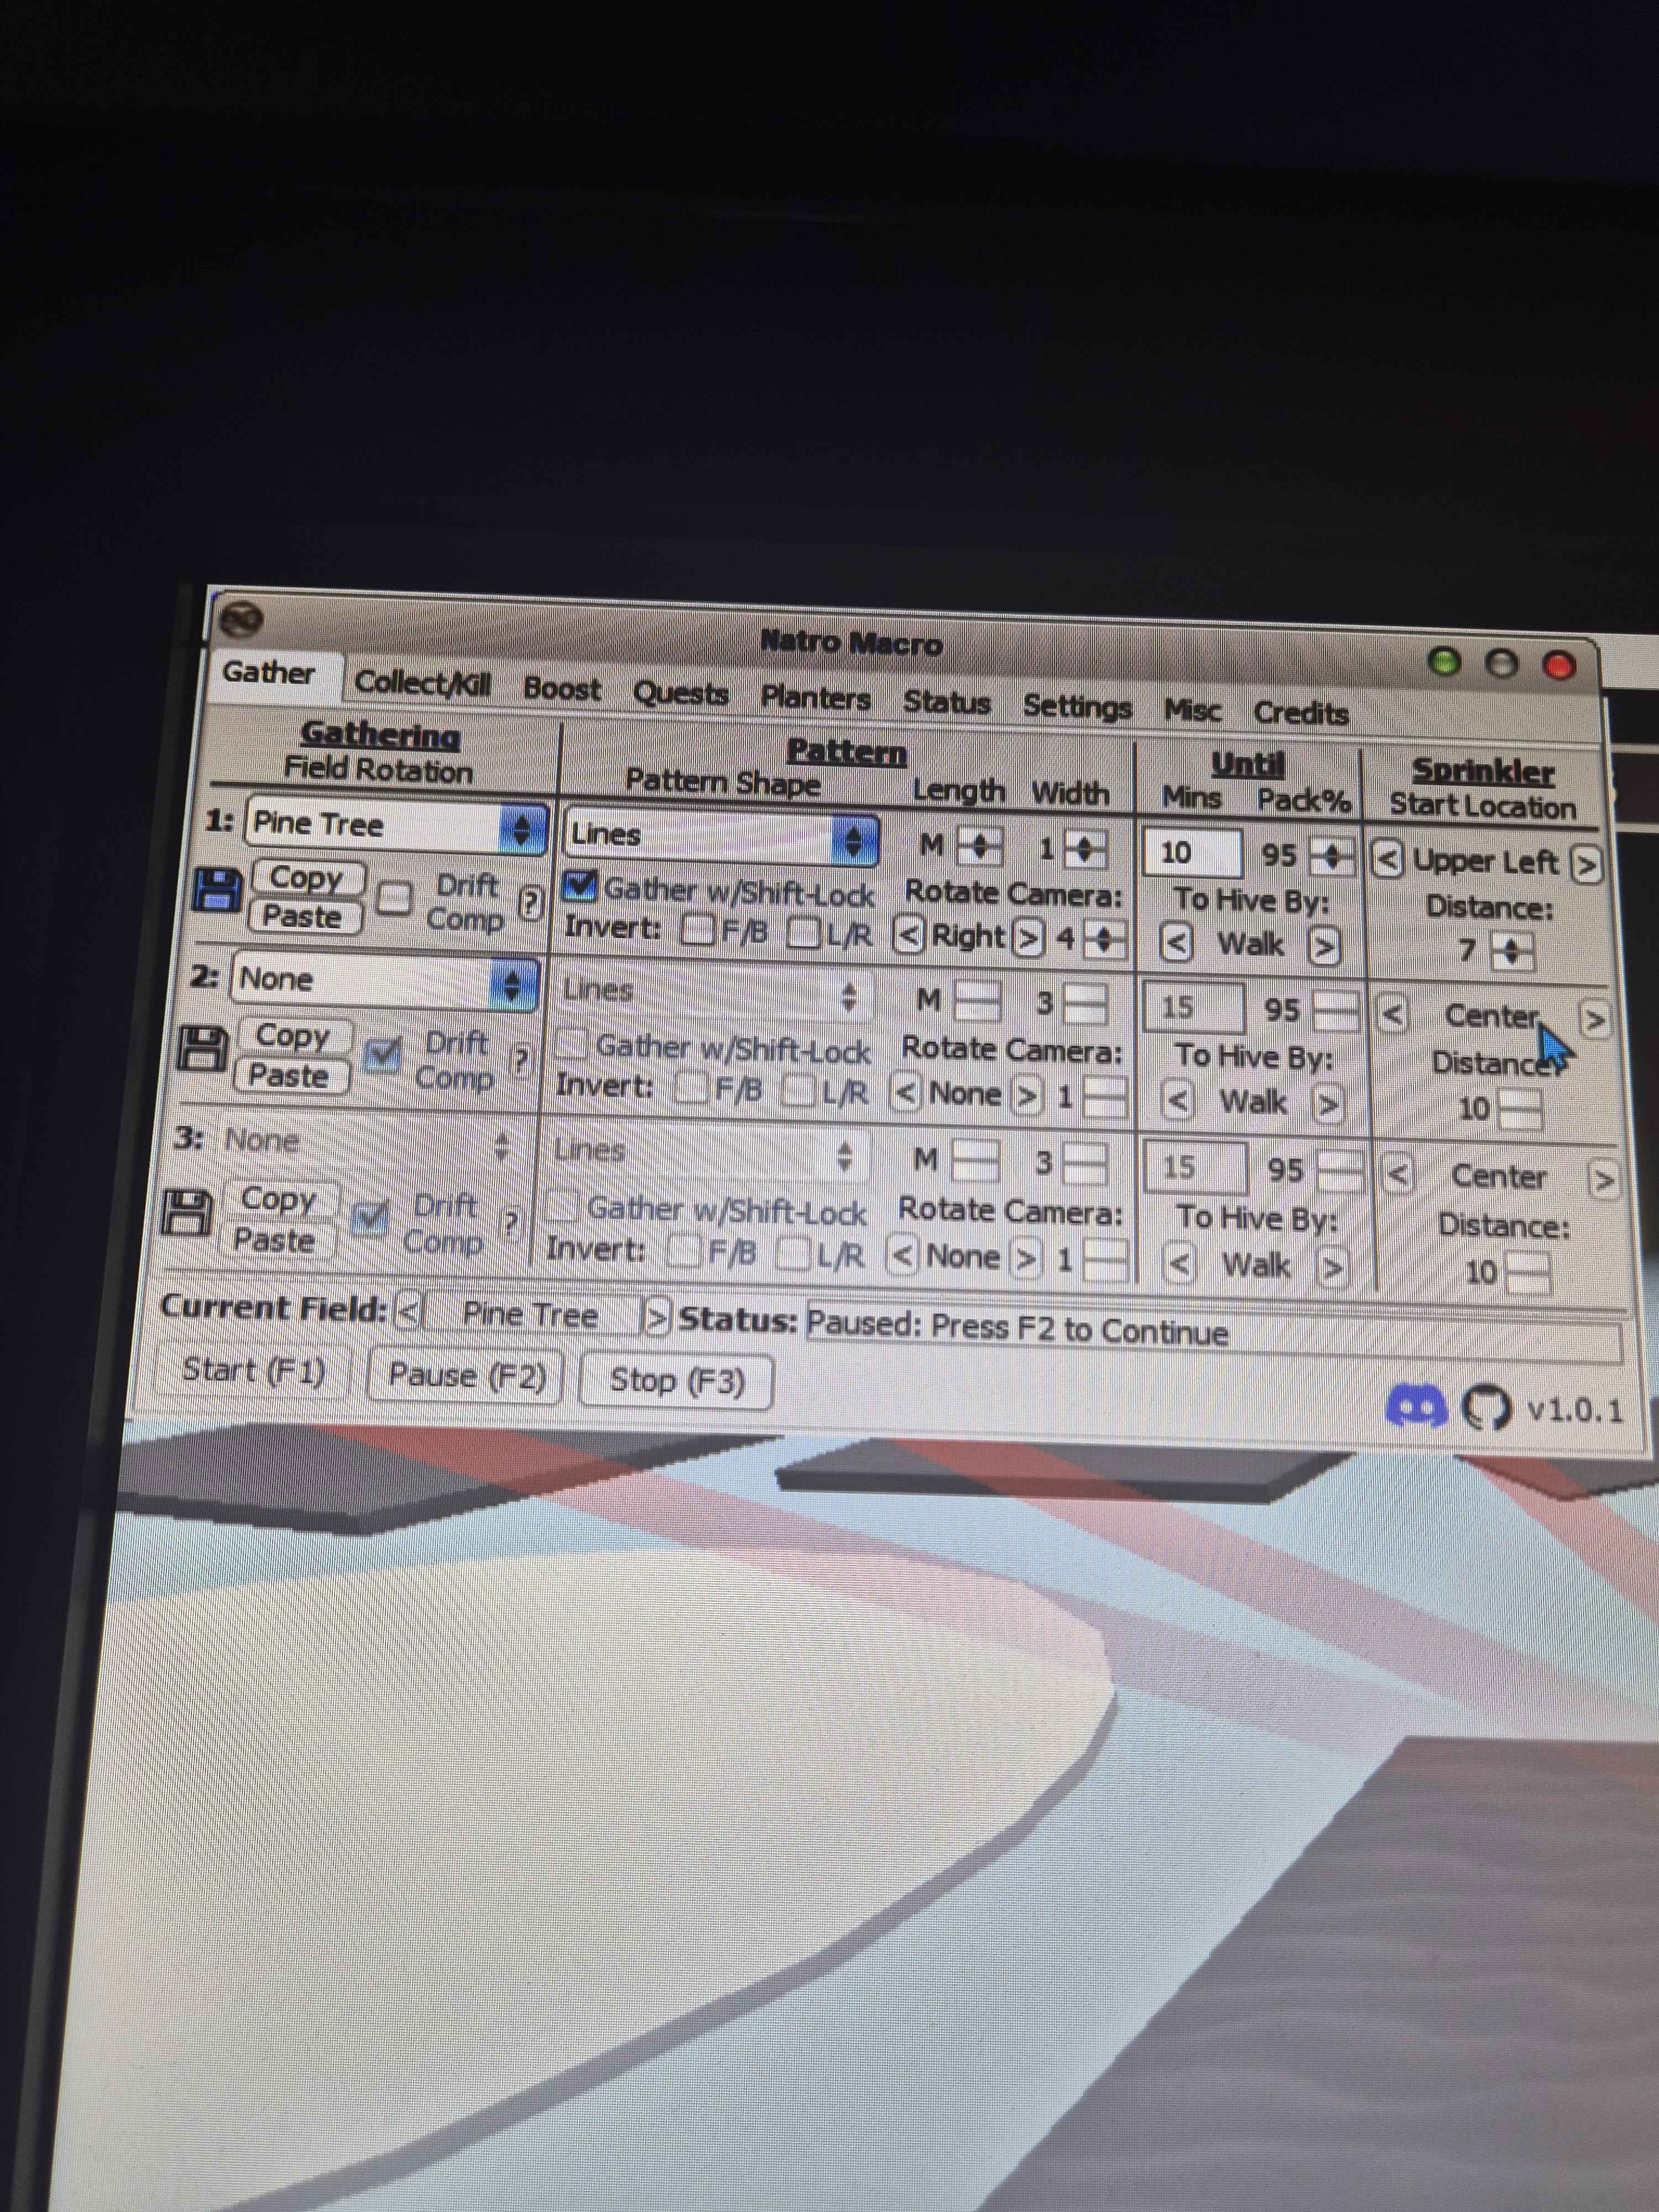The height and width of the screenshot is (2212, 1659).
Task: Click Drift Comp help question mark, field 1
Action: [530, 902]
